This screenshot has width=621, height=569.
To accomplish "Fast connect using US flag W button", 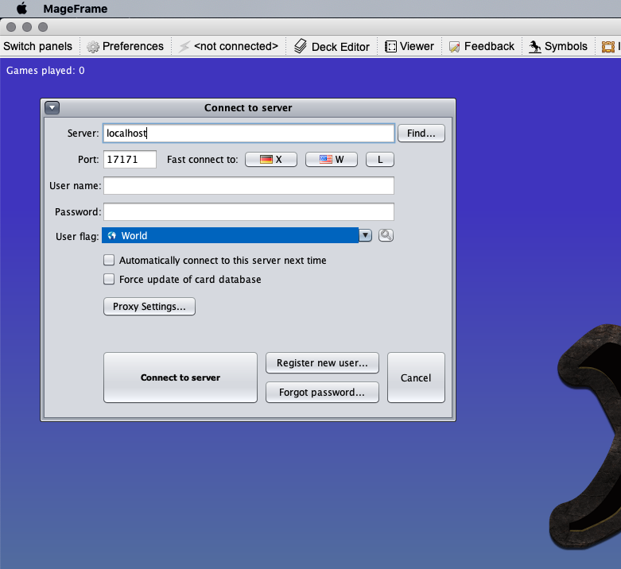I will (x=332, y=160).
